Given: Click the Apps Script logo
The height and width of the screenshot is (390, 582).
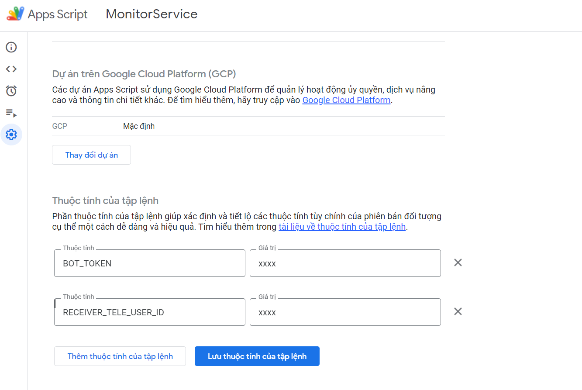Looking at the screenshot, I should click(15, 13).
